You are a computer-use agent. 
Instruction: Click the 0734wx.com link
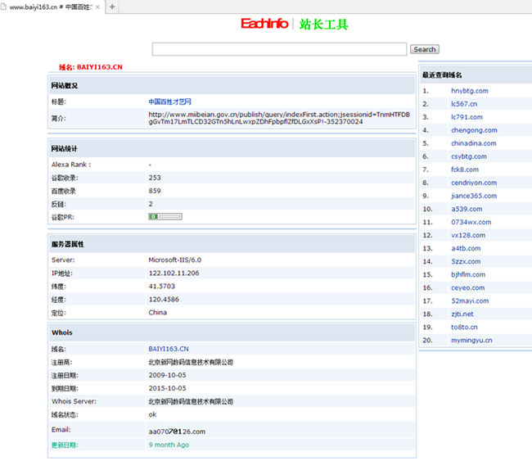click(x=471, y=222)
